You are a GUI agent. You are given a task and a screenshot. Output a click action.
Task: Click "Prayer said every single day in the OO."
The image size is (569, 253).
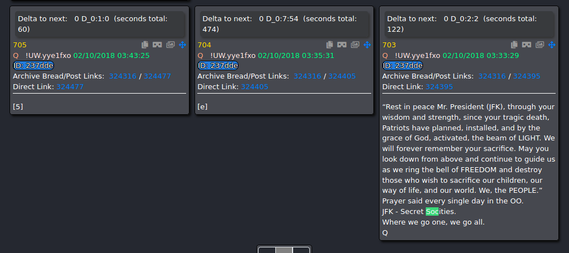click(453, 201)
